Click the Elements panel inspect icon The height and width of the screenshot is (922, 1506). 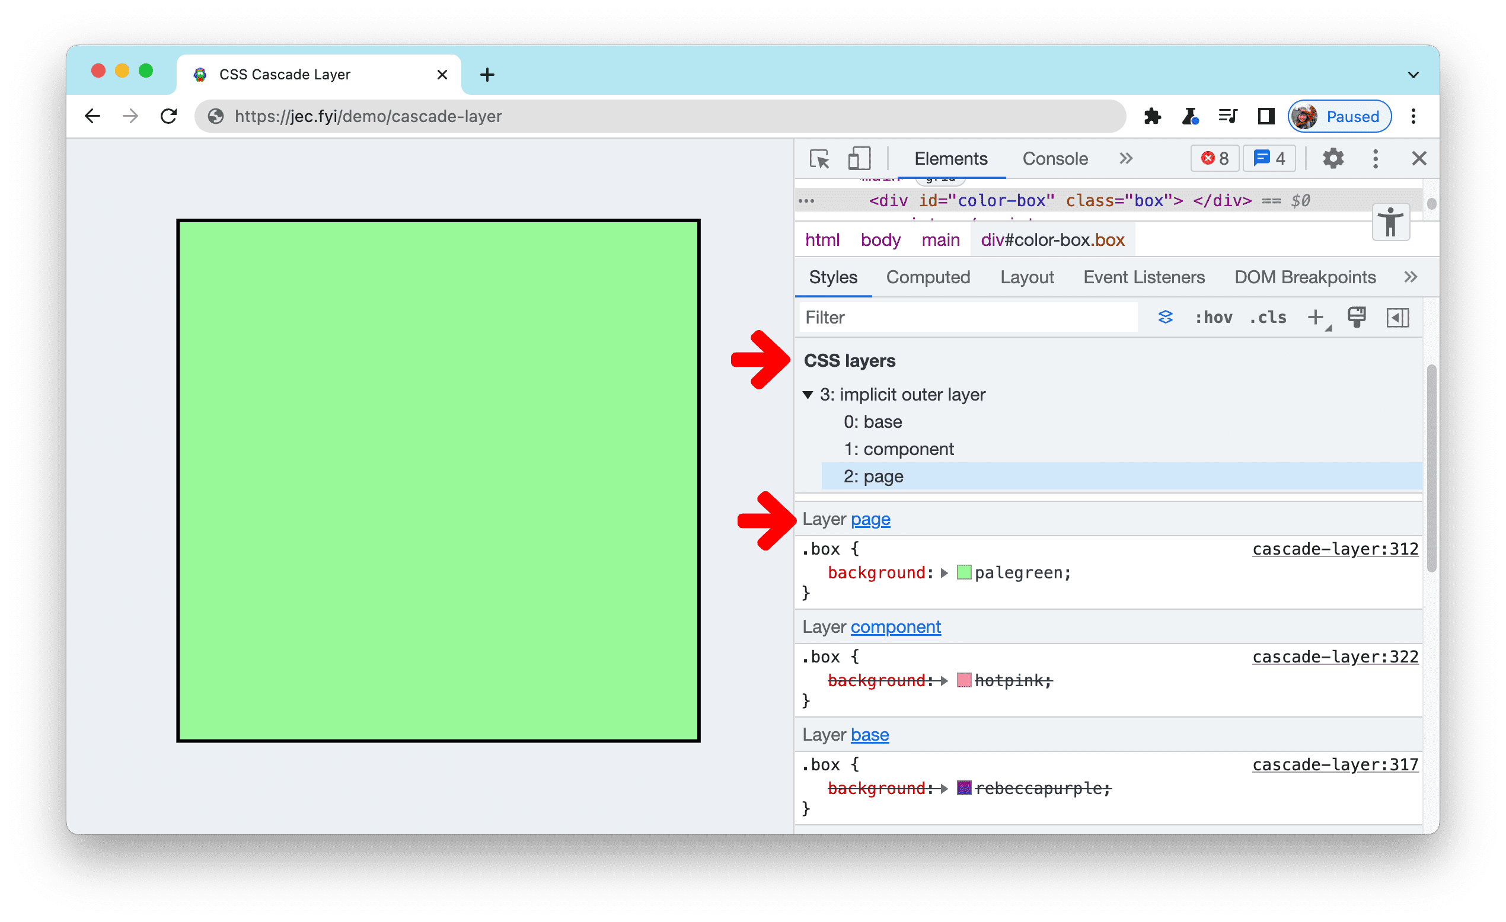coord(819,158)
